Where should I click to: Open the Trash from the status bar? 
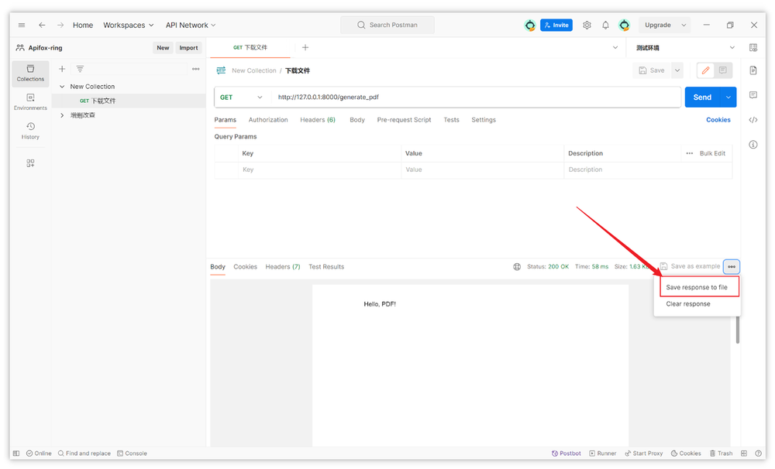[721, 453]
